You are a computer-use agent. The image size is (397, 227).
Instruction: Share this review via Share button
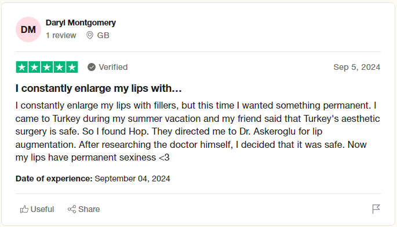point(84,209)
